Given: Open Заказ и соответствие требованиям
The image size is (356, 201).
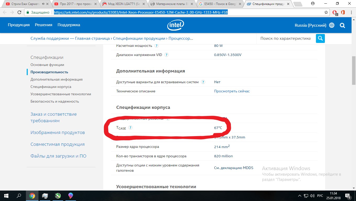Looking at the screenshot, I should point(54,117).
